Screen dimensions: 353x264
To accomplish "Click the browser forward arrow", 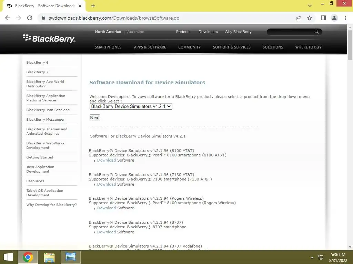I will coord(19,18).
